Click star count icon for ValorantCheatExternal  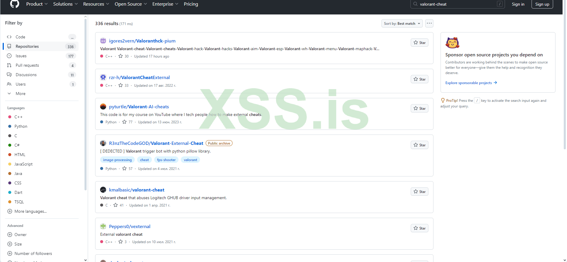[121, 85]
